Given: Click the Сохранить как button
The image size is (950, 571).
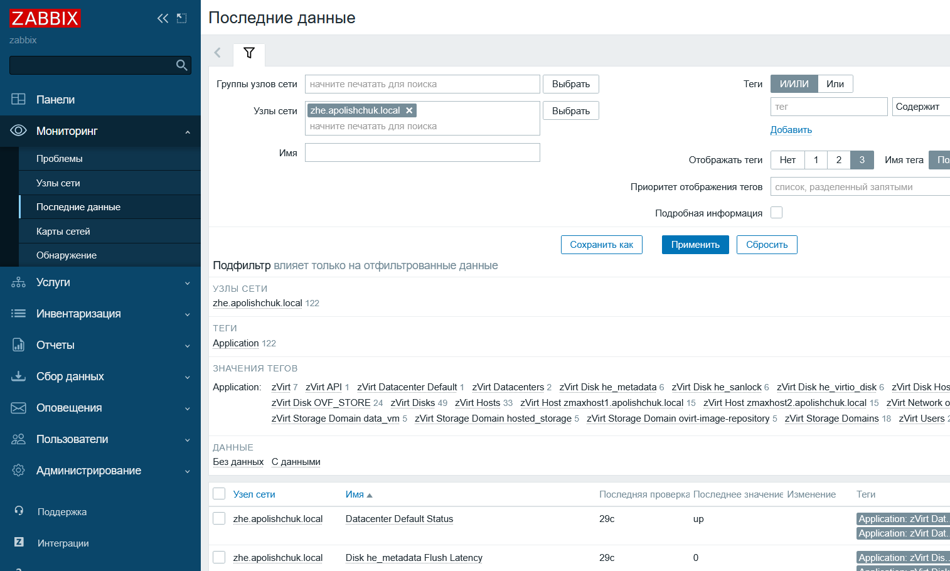Looking at the screenshot, I should (x=602, y=245).
